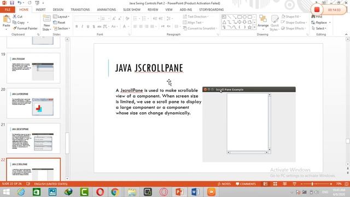Open the Copy dropdown arrow

tap(28, 22)
